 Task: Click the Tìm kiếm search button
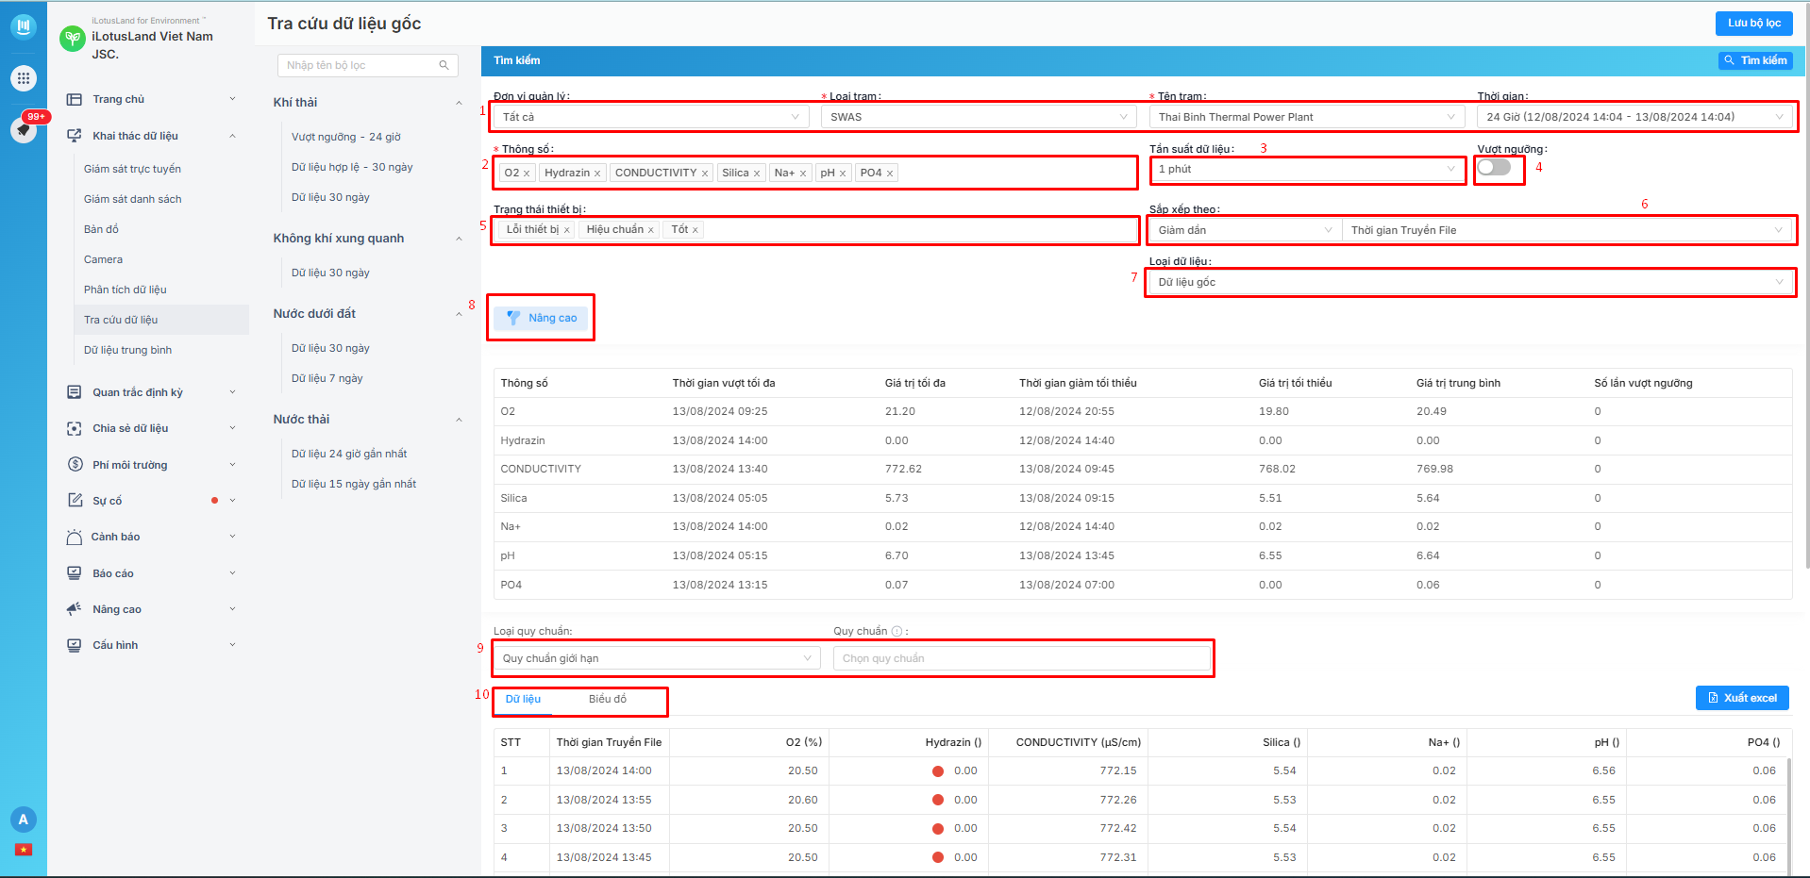(1756, 60)
